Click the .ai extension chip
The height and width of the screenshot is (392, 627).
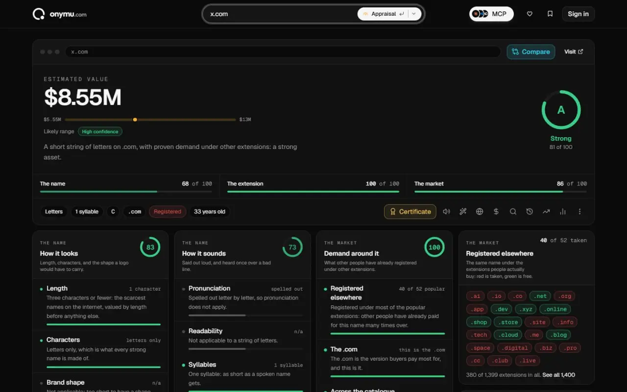pos(475,296)
